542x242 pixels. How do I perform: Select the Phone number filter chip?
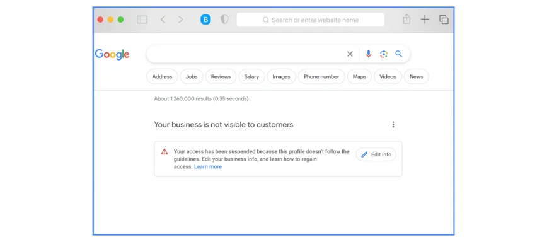pyautogui.click(x=321, y=77)
